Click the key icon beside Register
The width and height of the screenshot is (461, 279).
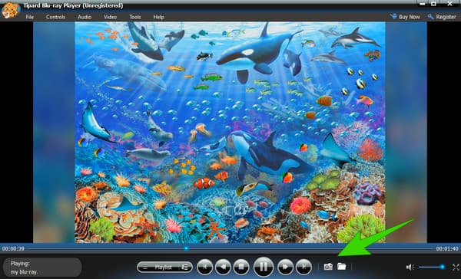431,16
